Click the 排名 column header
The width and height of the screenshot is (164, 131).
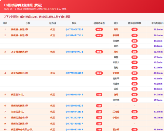[x=5, y=23]
